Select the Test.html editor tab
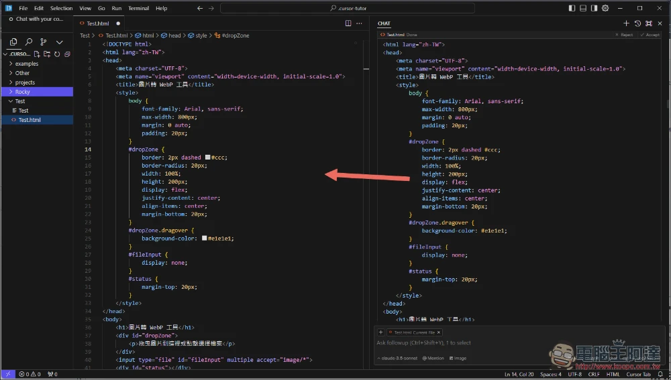This screenshot has height=380, width=671. pyautogui.click(x=97, y=23)
